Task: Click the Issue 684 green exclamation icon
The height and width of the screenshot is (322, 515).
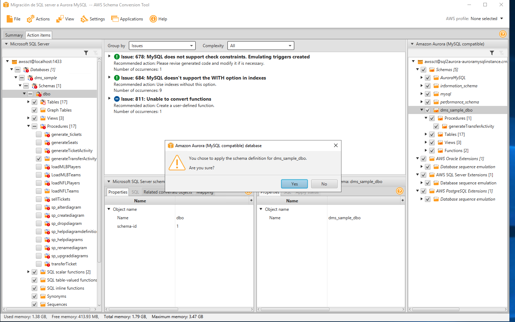Action: (117, 78)
